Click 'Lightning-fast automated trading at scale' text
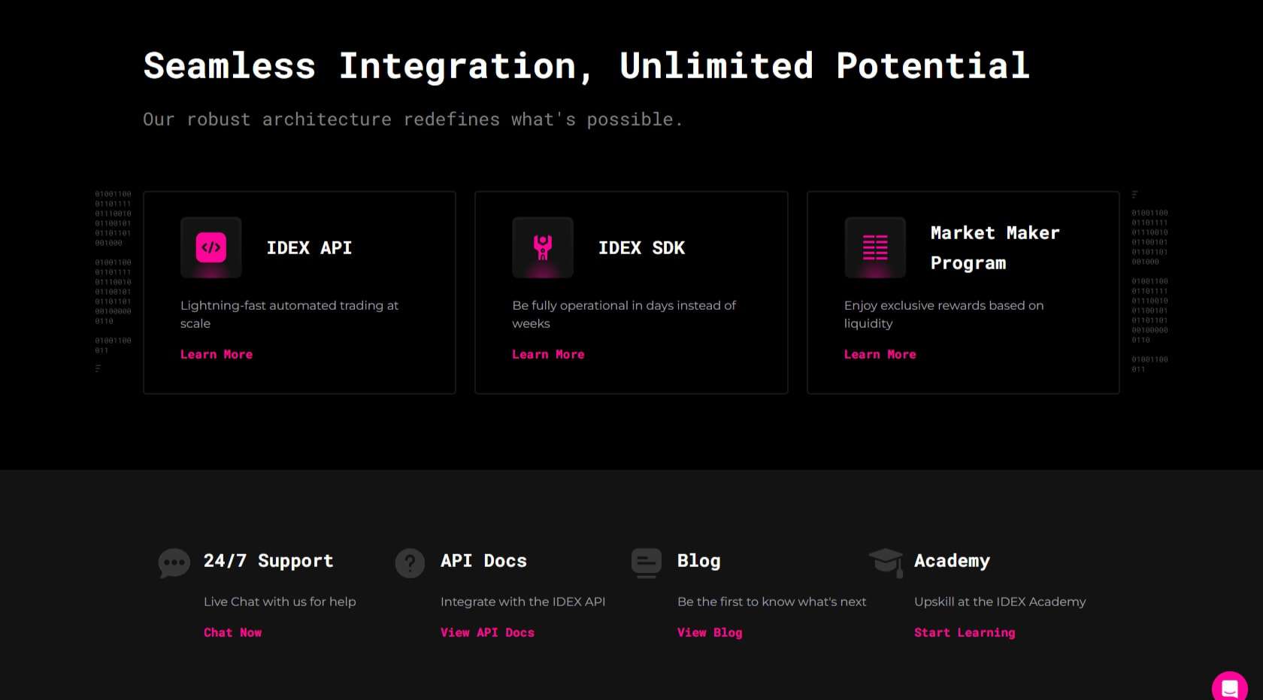This screenshot has height=700, width=1263. [289, 314]
